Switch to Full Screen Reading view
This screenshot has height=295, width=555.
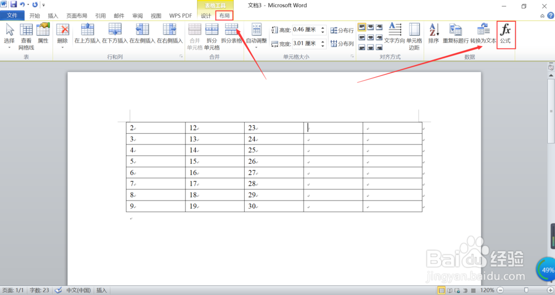tap(450, 291)
